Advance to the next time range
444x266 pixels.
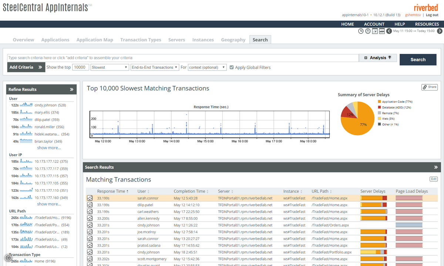pos(439,31)
